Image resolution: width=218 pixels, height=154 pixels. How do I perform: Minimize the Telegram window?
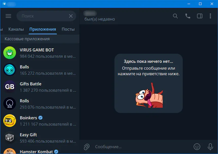189,4
